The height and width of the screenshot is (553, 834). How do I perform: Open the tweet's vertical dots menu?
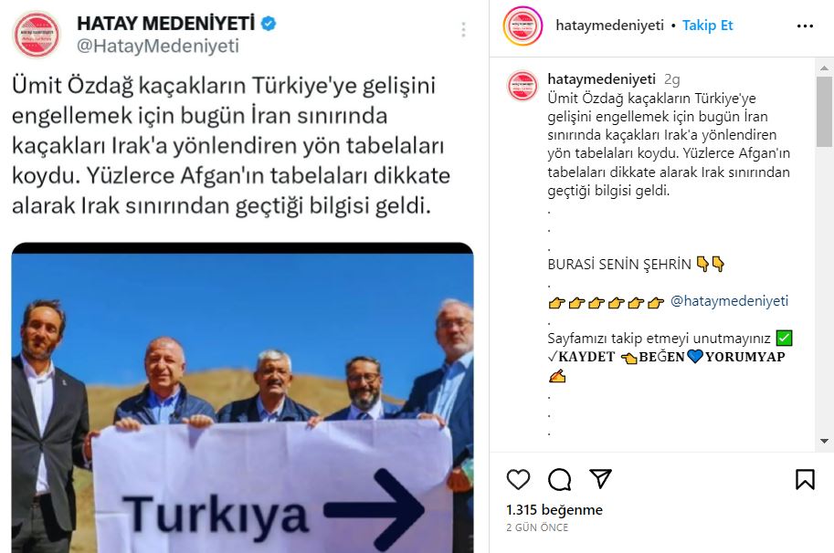(463, 30)
